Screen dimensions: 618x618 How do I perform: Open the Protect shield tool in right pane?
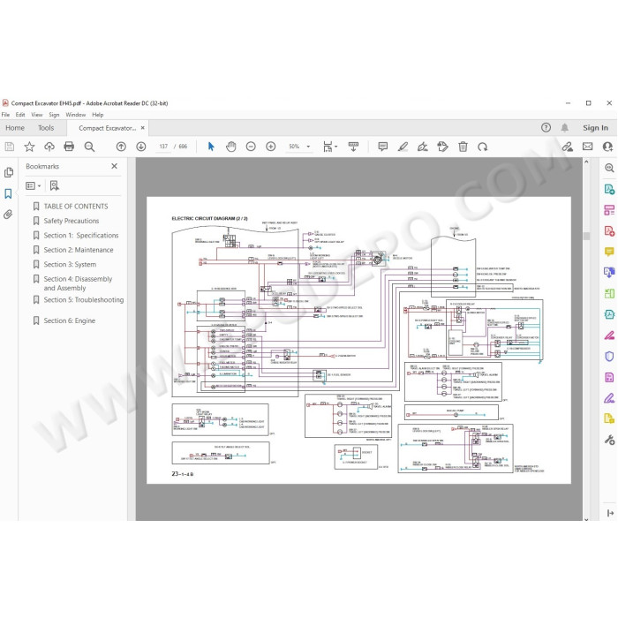point(609,357)
